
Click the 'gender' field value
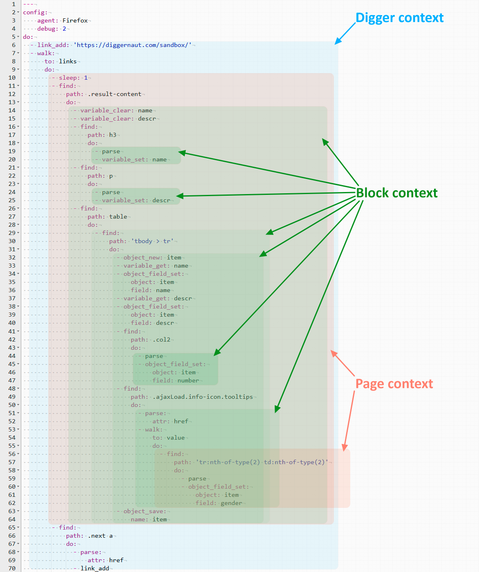click(x=232, y=503)
